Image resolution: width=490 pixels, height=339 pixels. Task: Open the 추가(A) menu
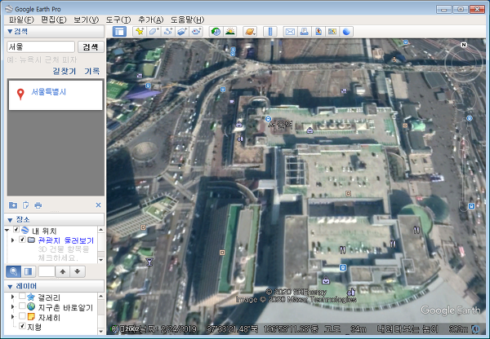pos(150,20)
